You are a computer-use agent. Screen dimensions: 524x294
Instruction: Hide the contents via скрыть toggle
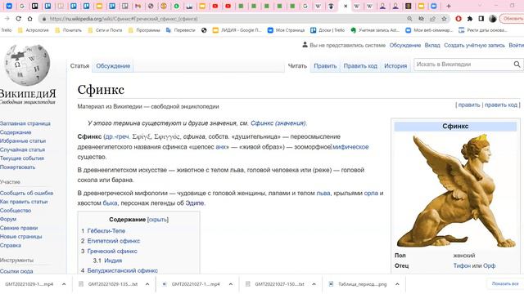pos(158,220)
